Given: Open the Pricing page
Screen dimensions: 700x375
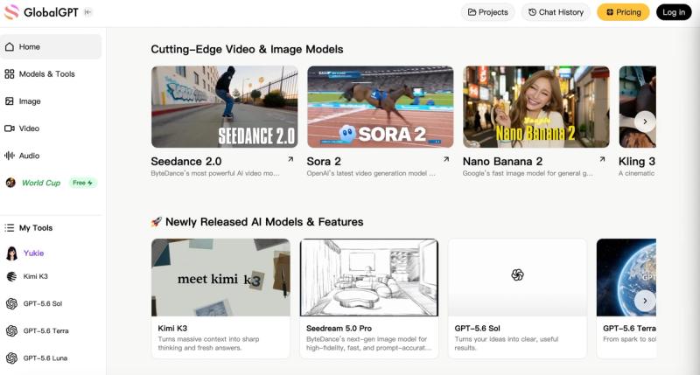Looking at the screenshot, I should [x=623, y=12].
